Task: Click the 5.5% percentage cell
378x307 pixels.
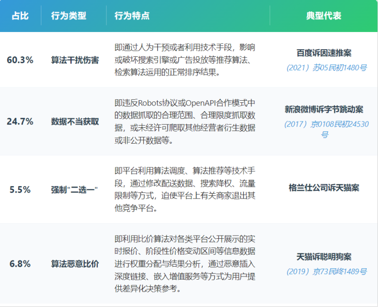Action: pyautogui.click(x=20, y=189)
